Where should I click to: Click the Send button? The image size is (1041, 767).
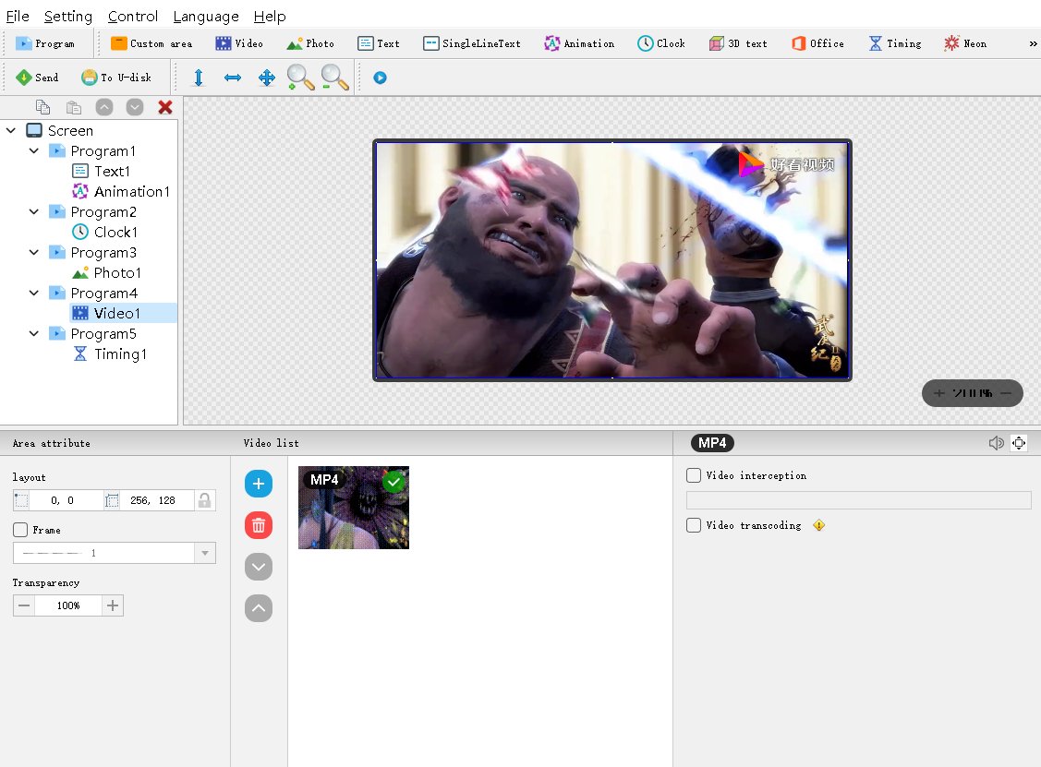pos(37,78)
